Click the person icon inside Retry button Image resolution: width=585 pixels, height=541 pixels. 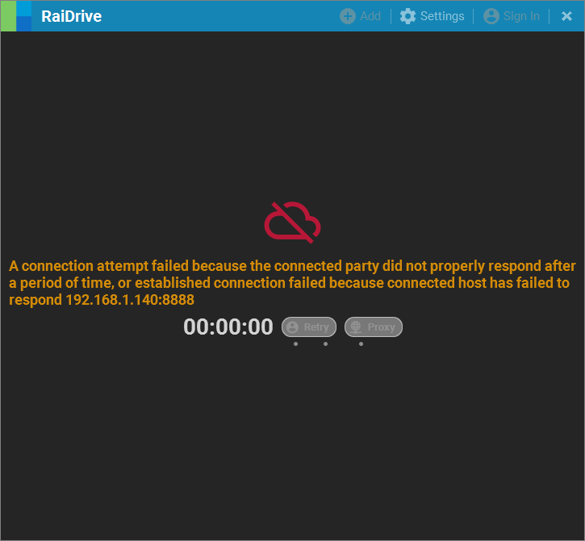[x=293, y=327]
